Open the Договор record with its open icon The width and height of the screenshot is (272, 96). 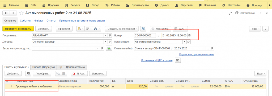click(x=110, y=42)
